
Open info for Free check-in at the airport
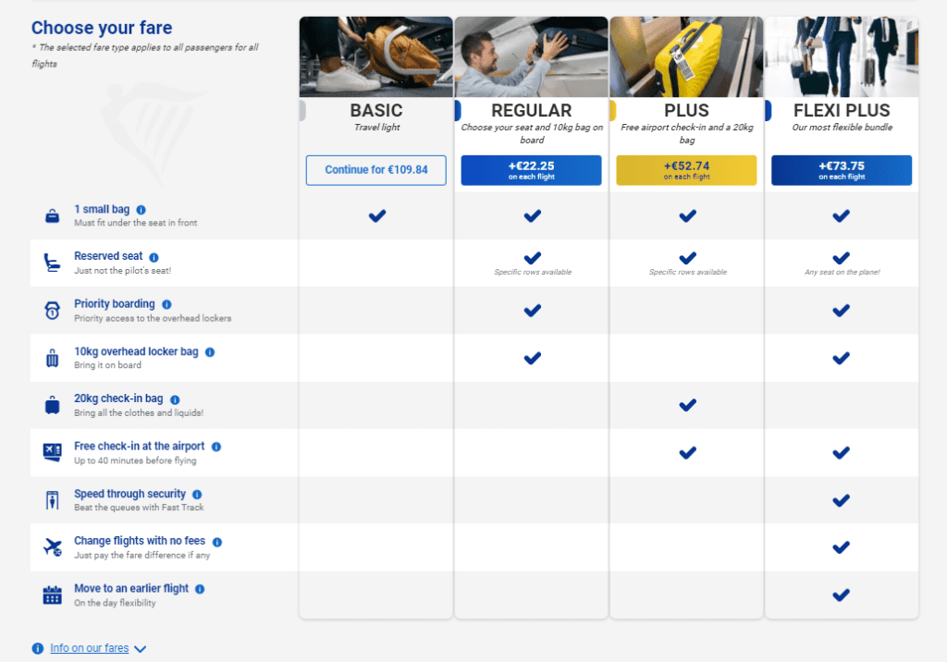tap(216, 447)
